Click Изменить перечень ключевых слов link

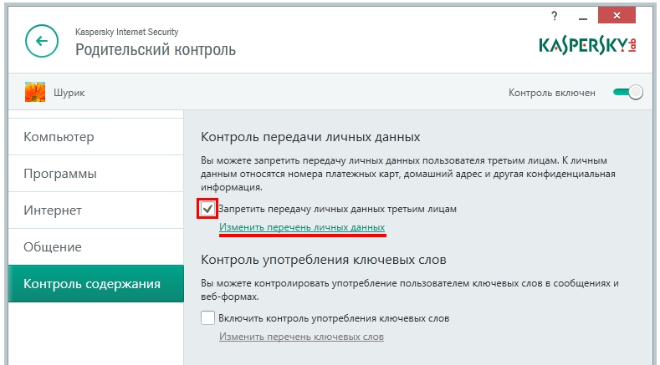(301, 337)
